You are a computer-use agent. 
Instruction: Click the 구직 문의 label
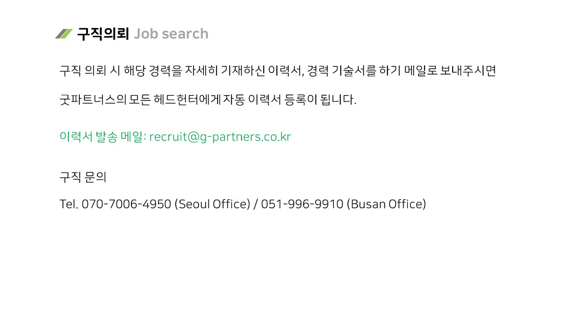pyautogui.click(x=83, y=177)
